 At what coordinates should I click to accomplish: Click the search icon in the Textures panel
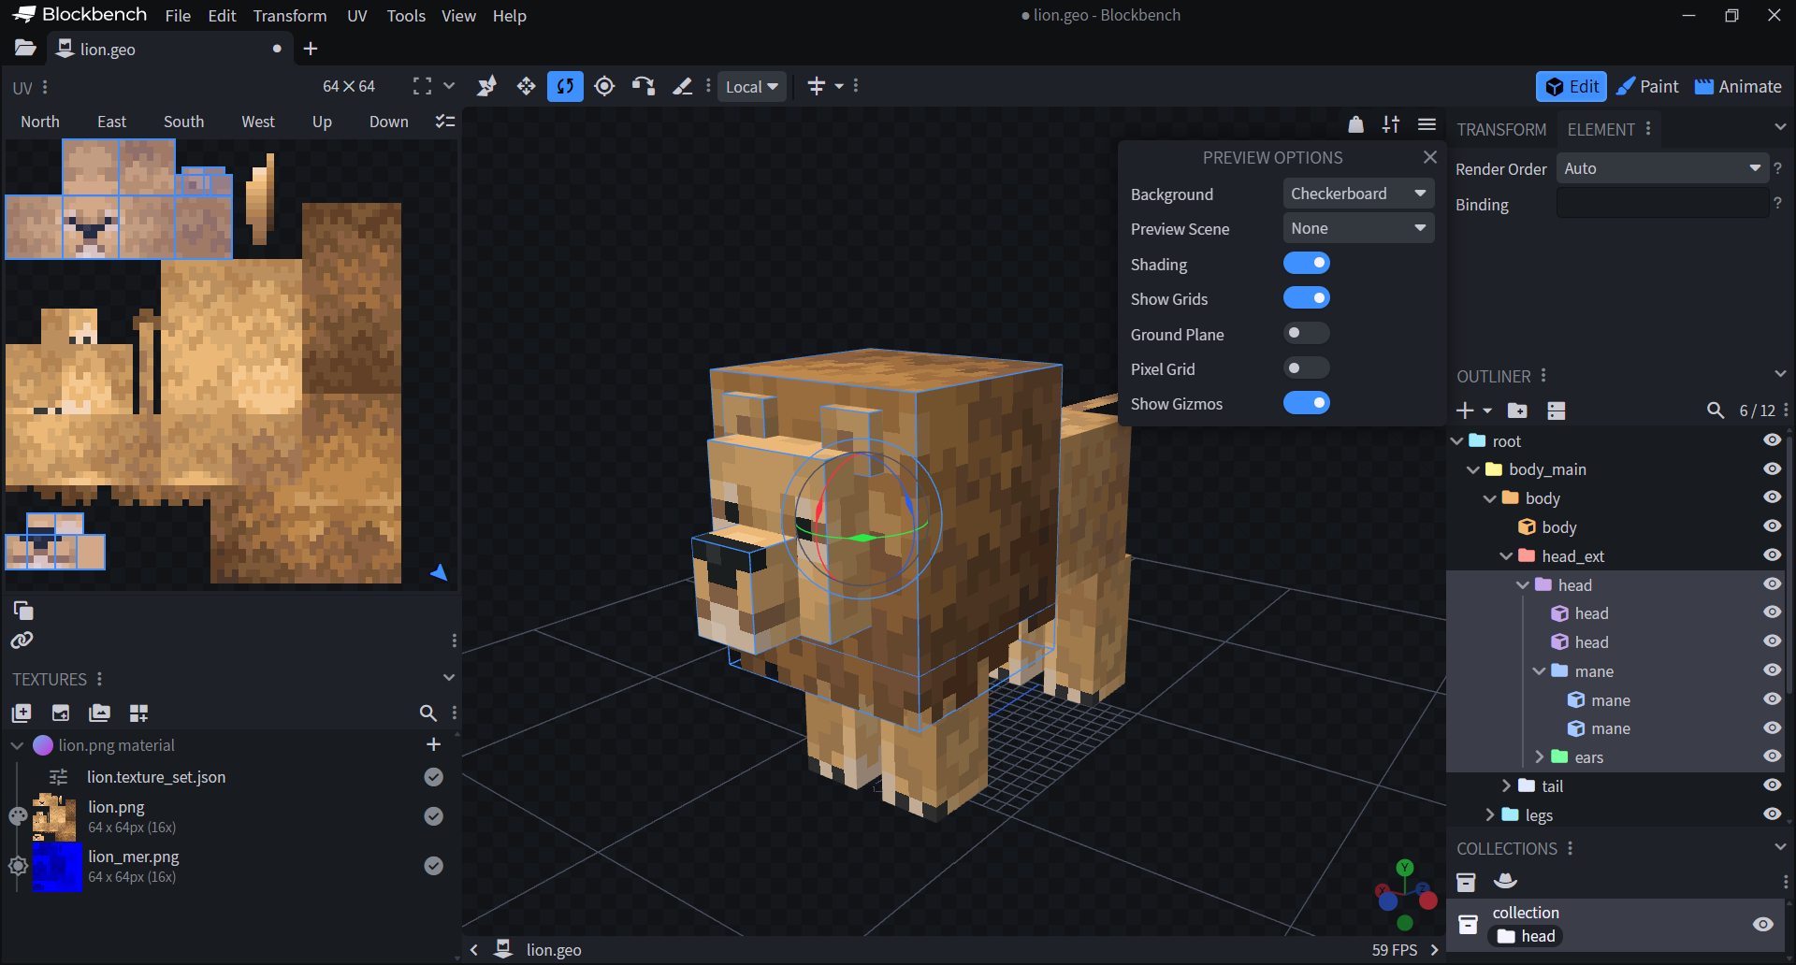[x=428, y=713]
